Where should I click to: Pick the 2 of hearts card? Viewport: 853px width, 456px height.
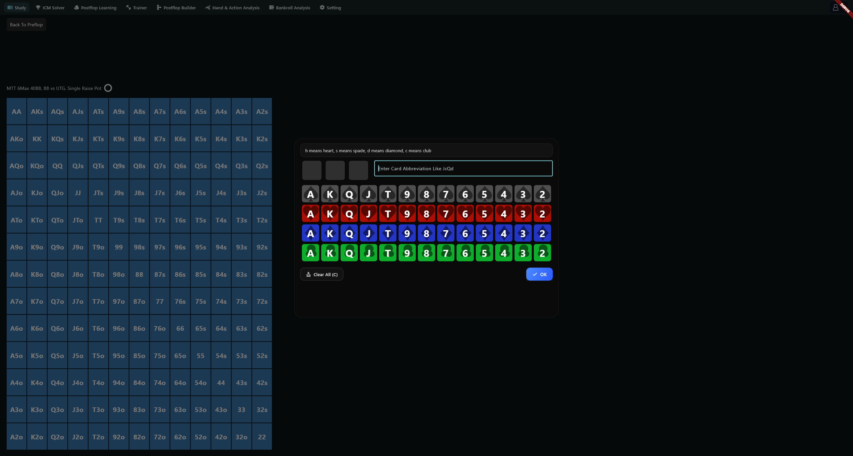542,214
